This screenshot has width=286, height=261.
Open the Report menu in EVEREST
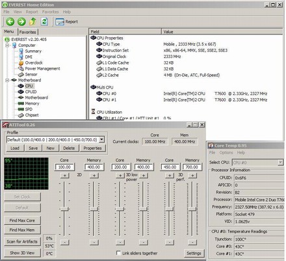(x=32, y=12)
